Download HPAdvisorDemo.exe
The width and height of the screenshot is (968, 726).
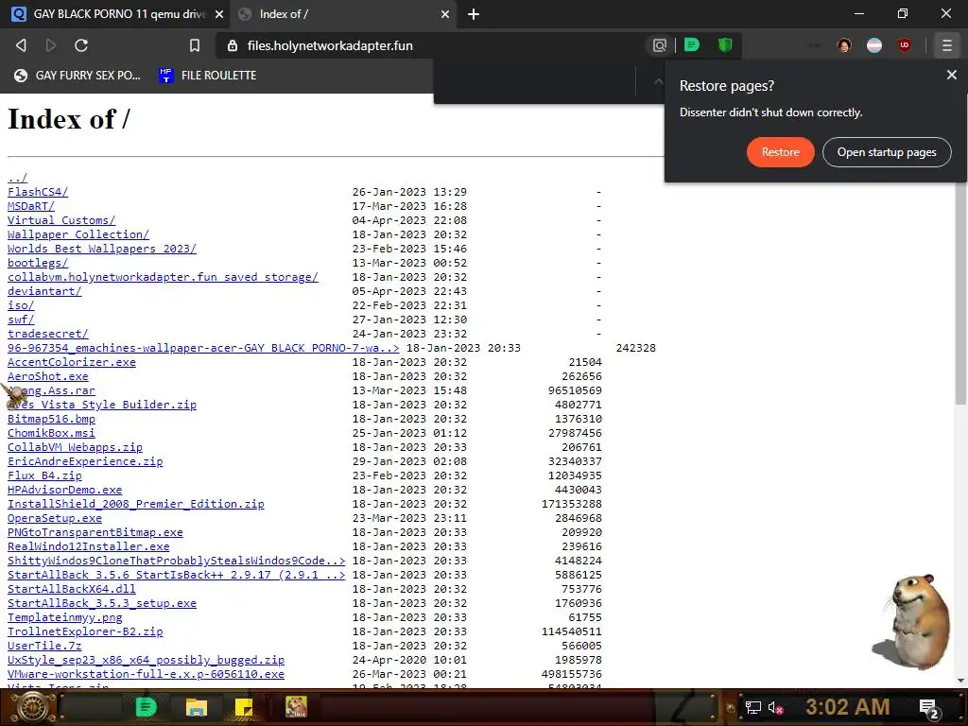pos(65,491)
